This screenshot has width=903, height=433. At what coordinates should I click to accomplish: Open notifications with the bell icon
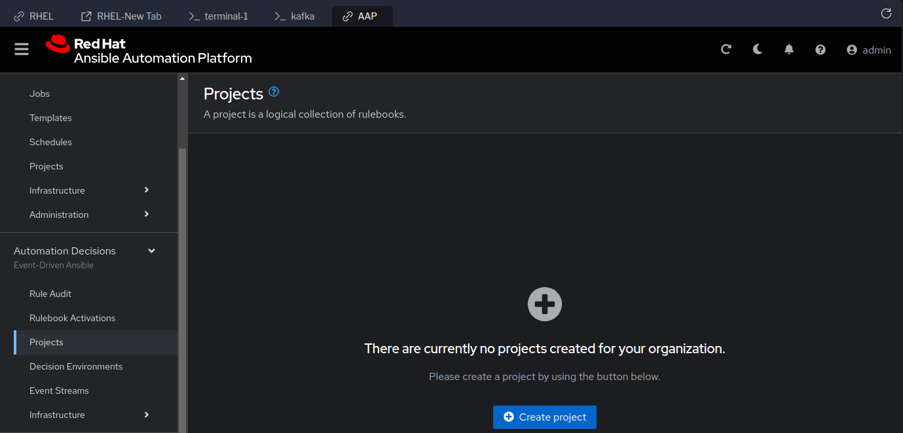click(x=789, y=50)
